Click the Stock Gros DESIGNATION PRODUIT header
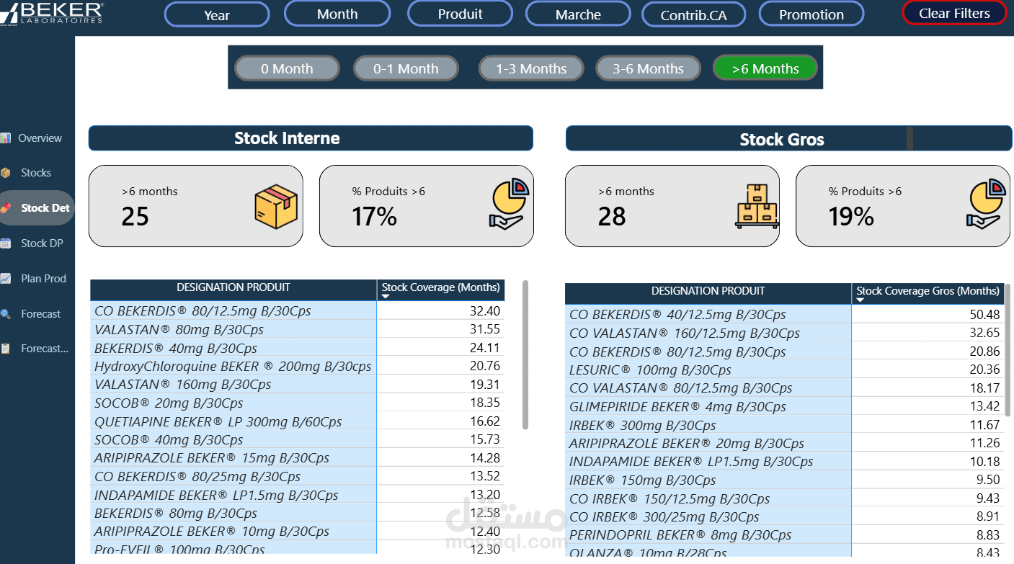The image size is (1014, 564). pyautogui.click(x=708, y=294)
